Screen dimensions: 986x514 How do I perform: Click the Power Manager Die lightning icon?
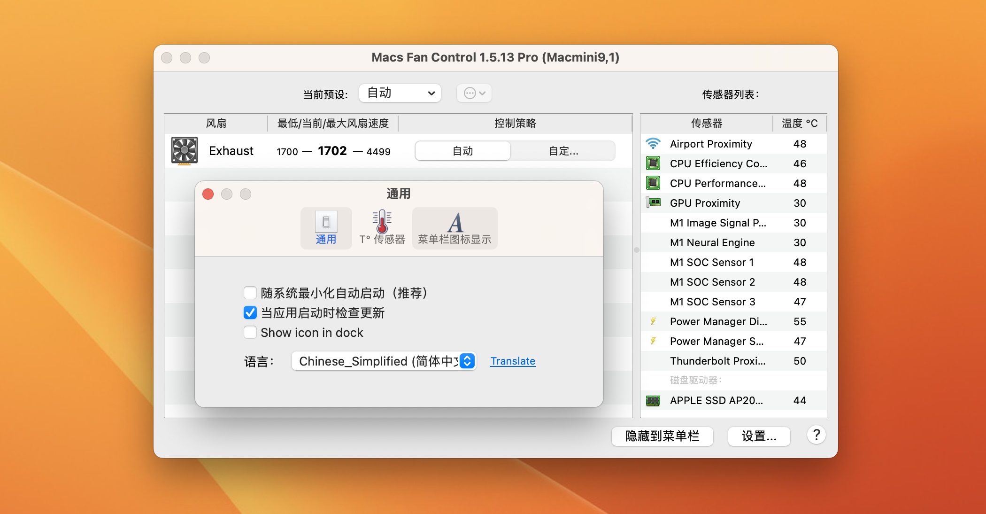tap(653, 321)
